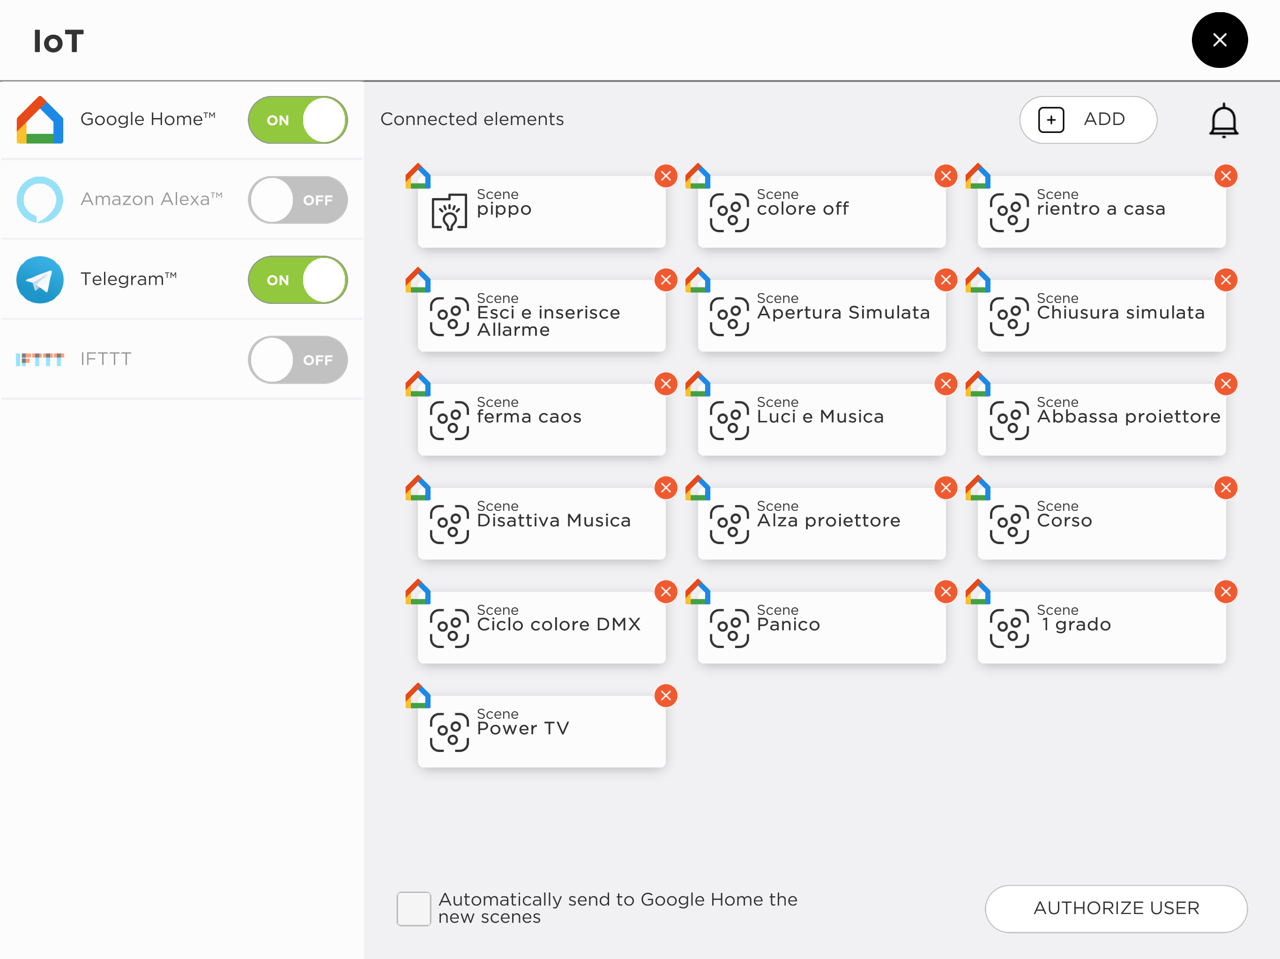Turn off the Google Home toggle
The height and width of the screenshot is (959, 1280).
[298, 120]
